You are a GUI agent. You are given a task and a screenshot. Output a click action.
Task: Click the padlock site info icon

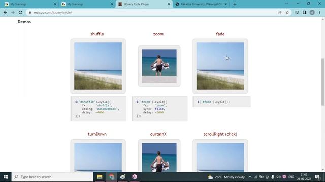pyautogui.click(x=30, y=12)
